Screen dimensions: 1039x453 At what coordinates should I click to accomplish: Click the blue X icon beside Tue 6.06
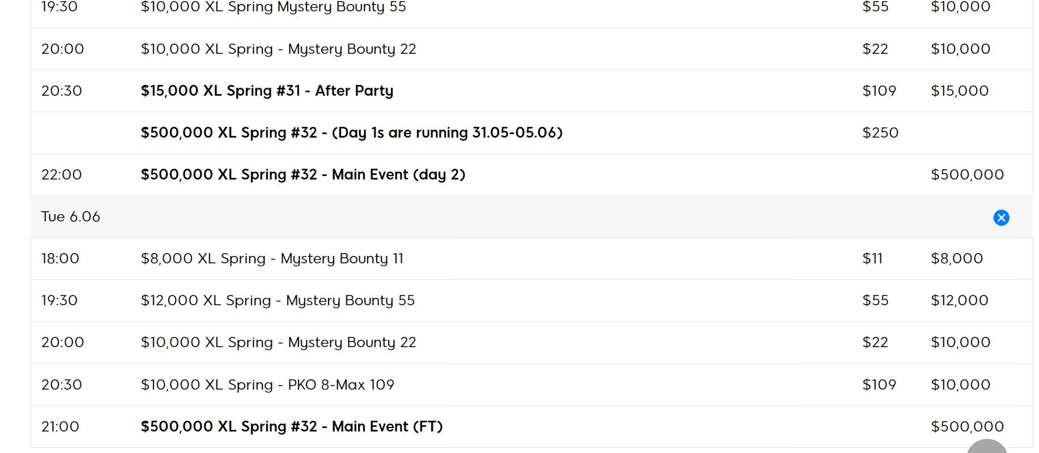tap(1001, 217)
